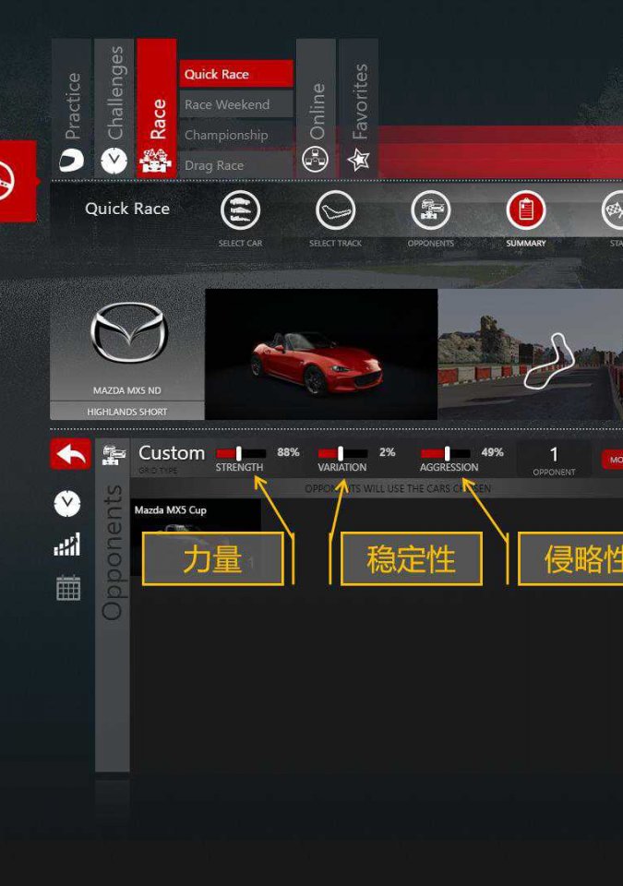The width and height of the screenshot is (623, 886).
Task: Select the Mazda MX5 Cup opponent card
Action: (x=196, y=537)
